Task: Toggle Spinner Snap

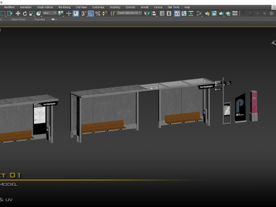Action: click(105, 13)
